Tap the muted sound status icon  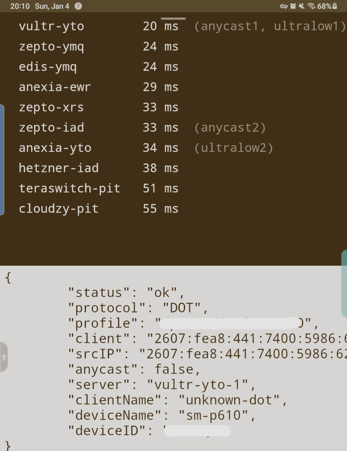302,6
